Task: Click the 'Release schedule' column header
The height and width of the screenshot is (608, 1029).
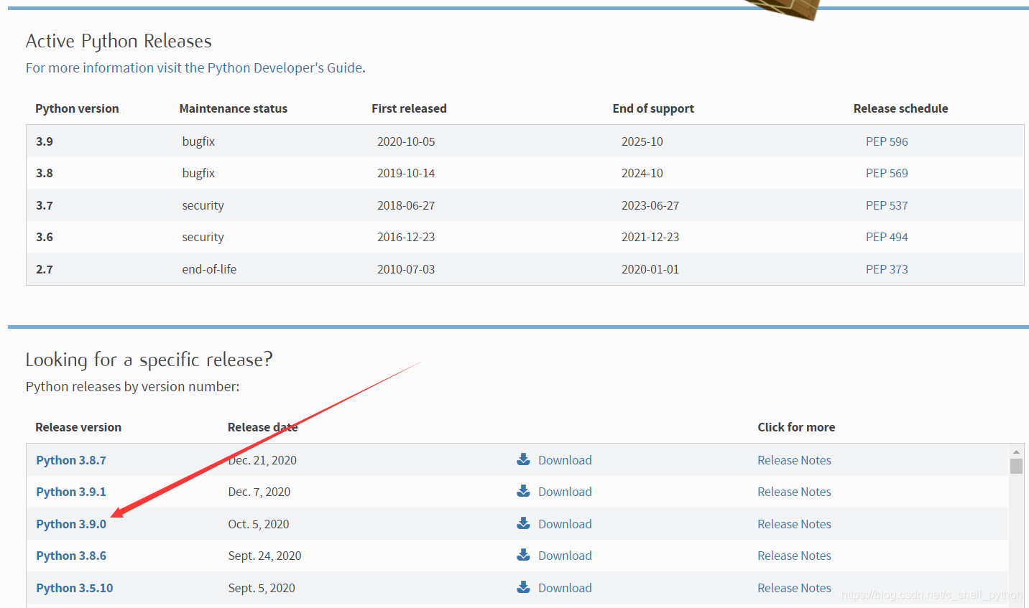Action: click(x=900, y=108)
